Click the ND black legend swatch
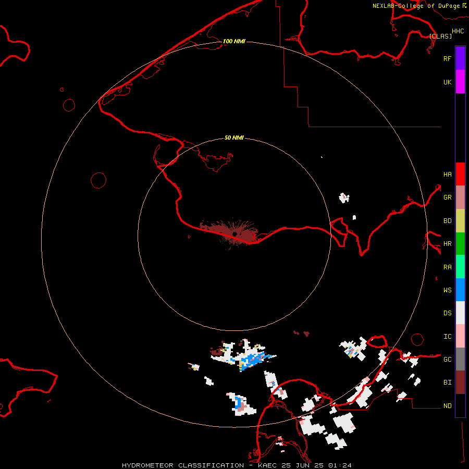Image resolution: width=469 pixels, height=469 pixels. click(460, 405)
